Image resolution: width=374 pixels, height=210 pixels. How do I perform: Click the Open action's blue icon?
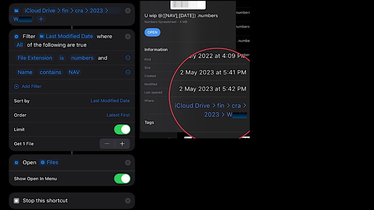coord(16,163)
